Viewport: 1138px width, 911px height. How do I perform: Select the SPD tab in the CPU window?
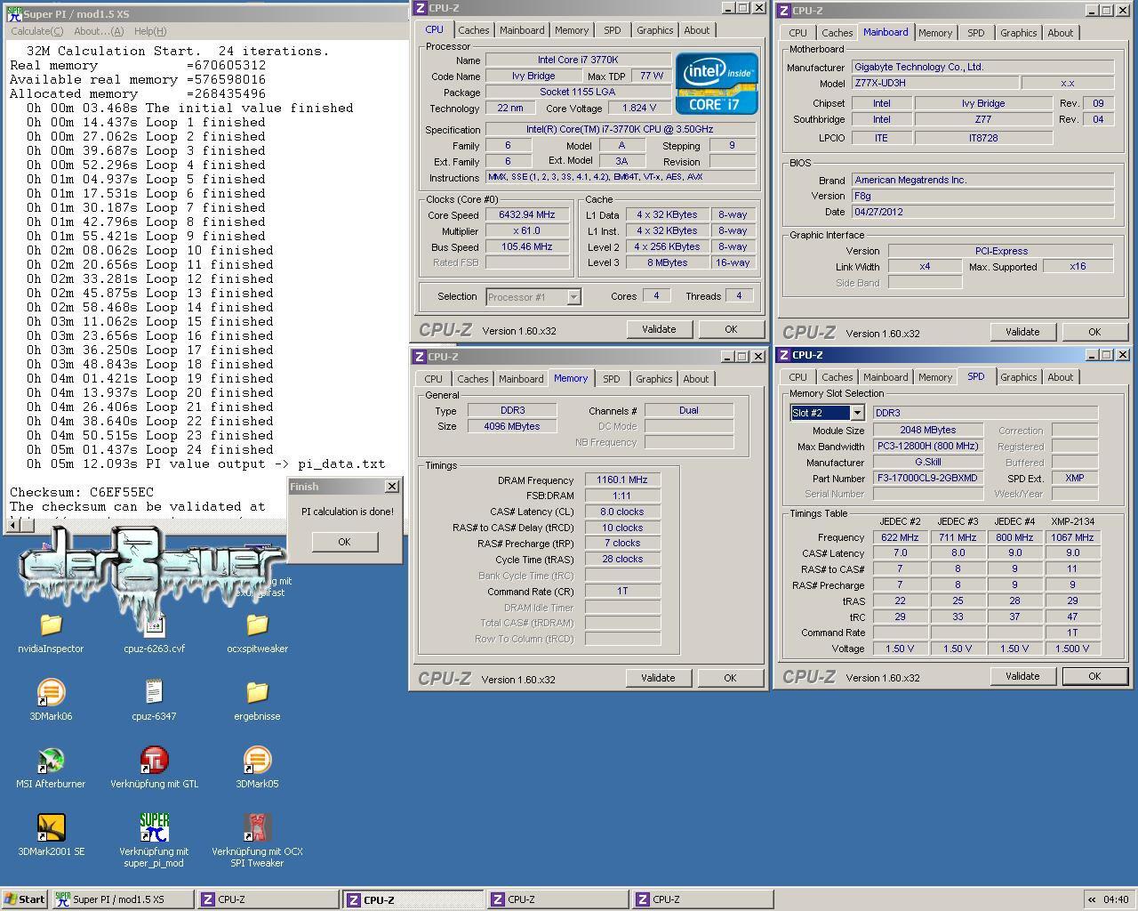coord(613,30)
